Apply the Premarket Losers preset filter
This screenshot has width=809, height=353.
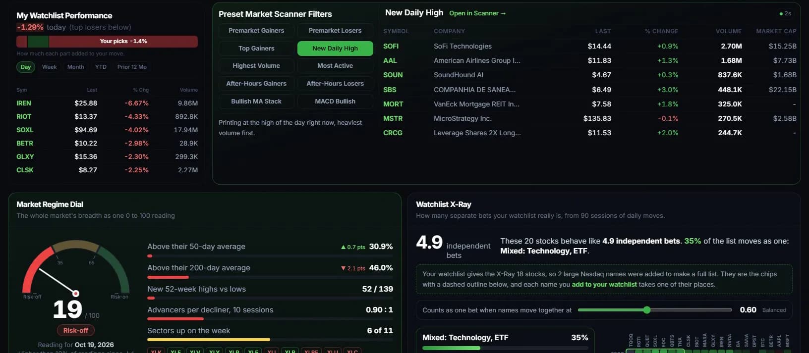(335, 31)
